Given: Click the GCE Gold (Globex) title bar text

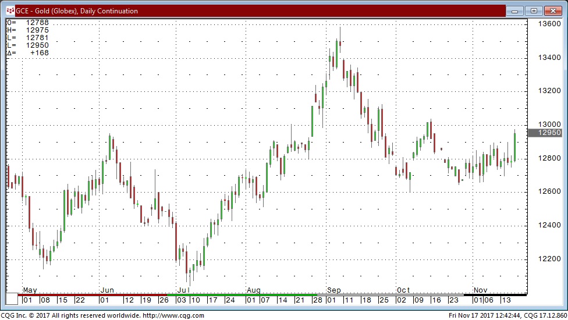Looking at the screenshot, I should click(77, 11).
